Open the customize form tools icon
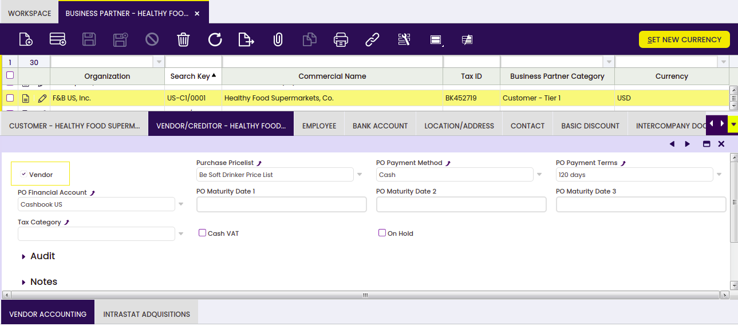The width and height of the screenshot is (738, 326). tap(404, 39)
